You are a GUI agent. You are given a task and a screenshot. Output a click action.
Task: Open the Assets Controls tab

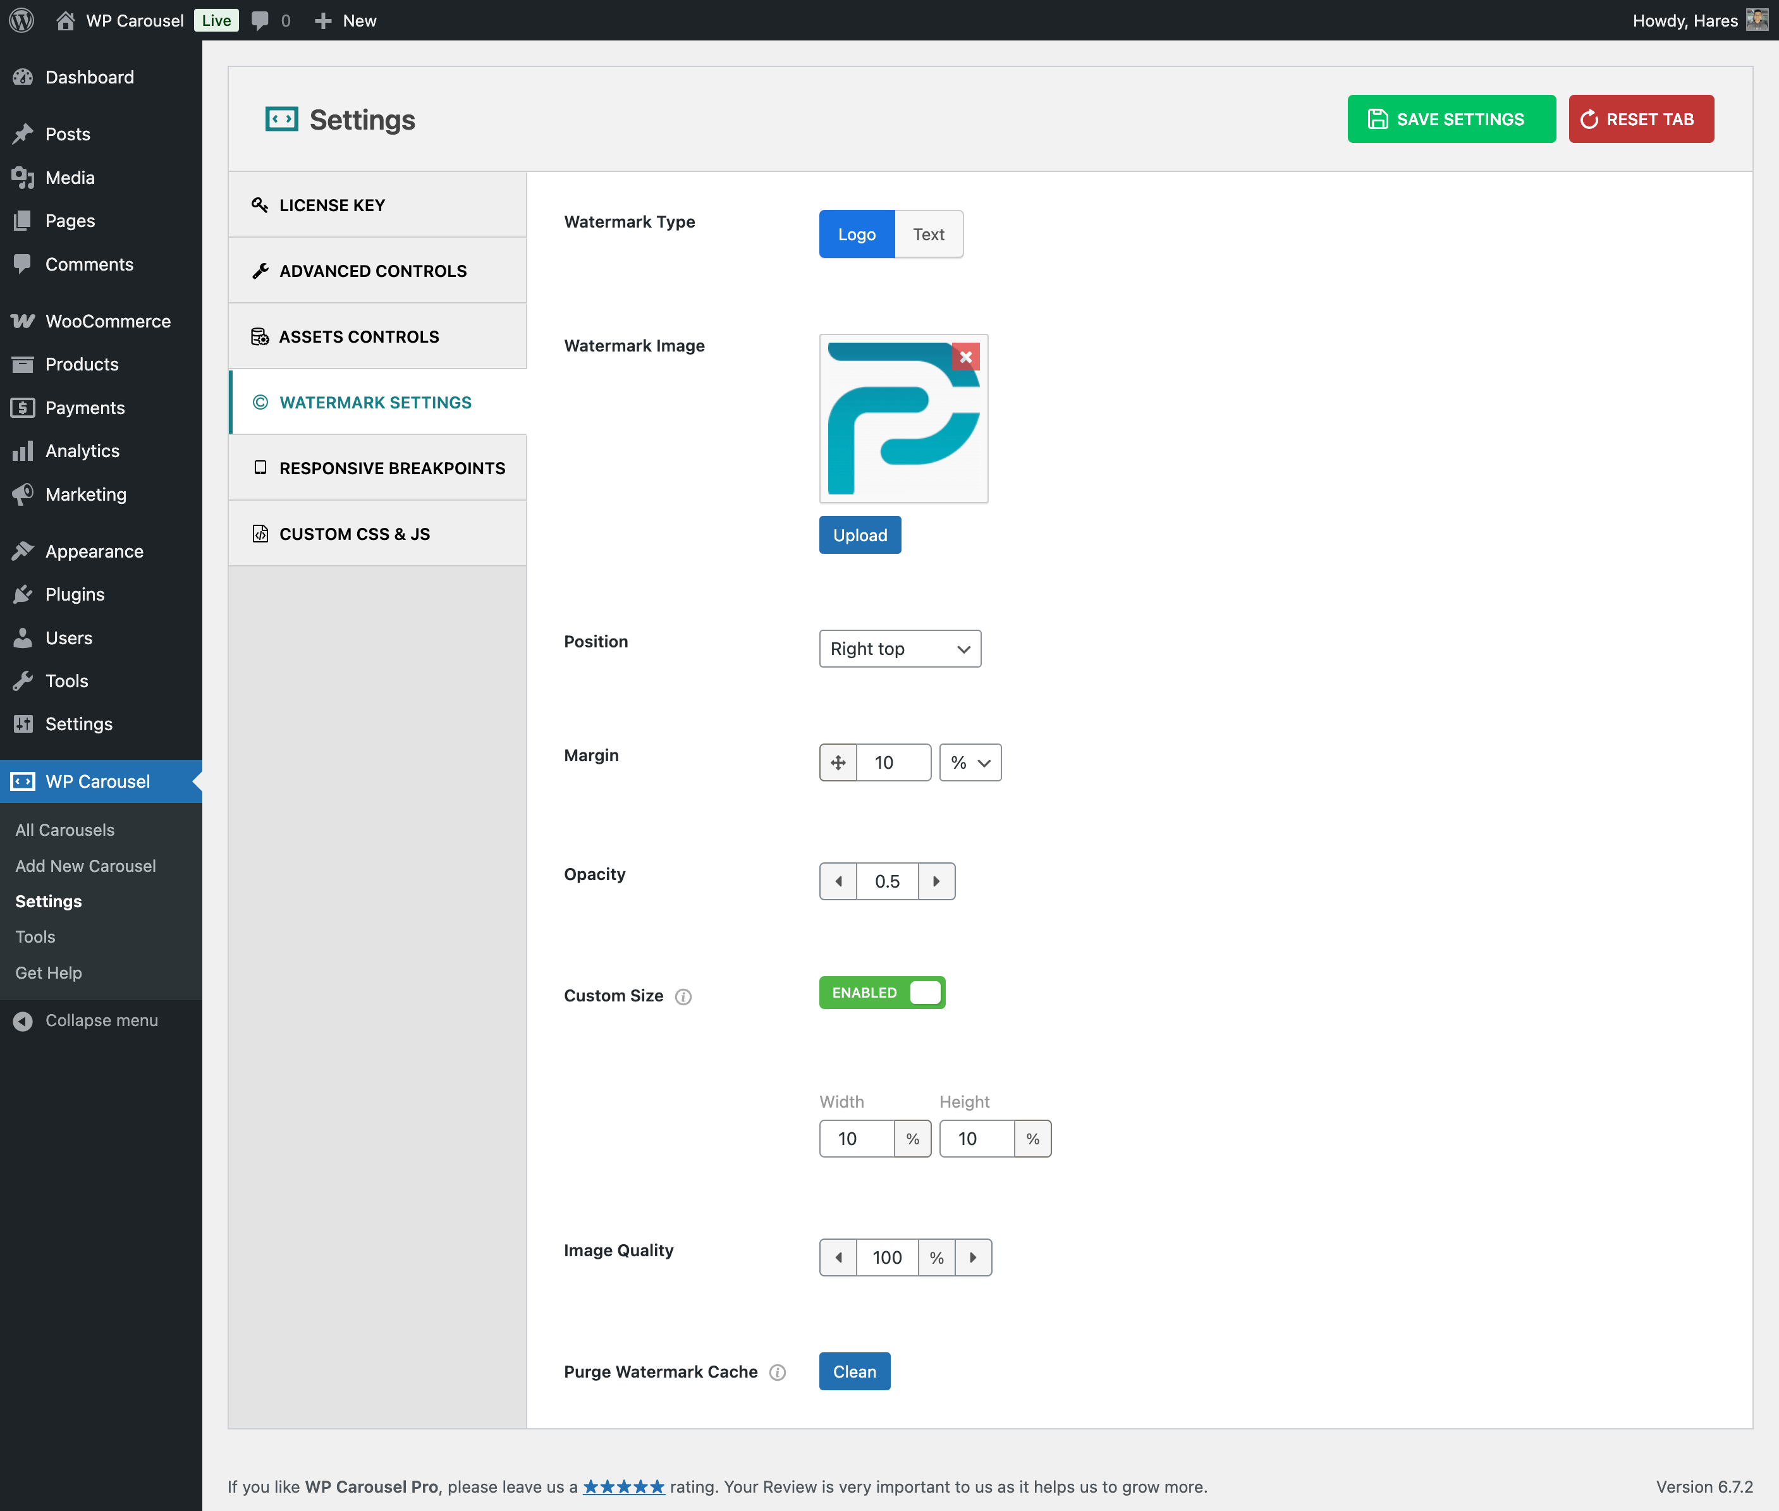click(x=377, y=336)
